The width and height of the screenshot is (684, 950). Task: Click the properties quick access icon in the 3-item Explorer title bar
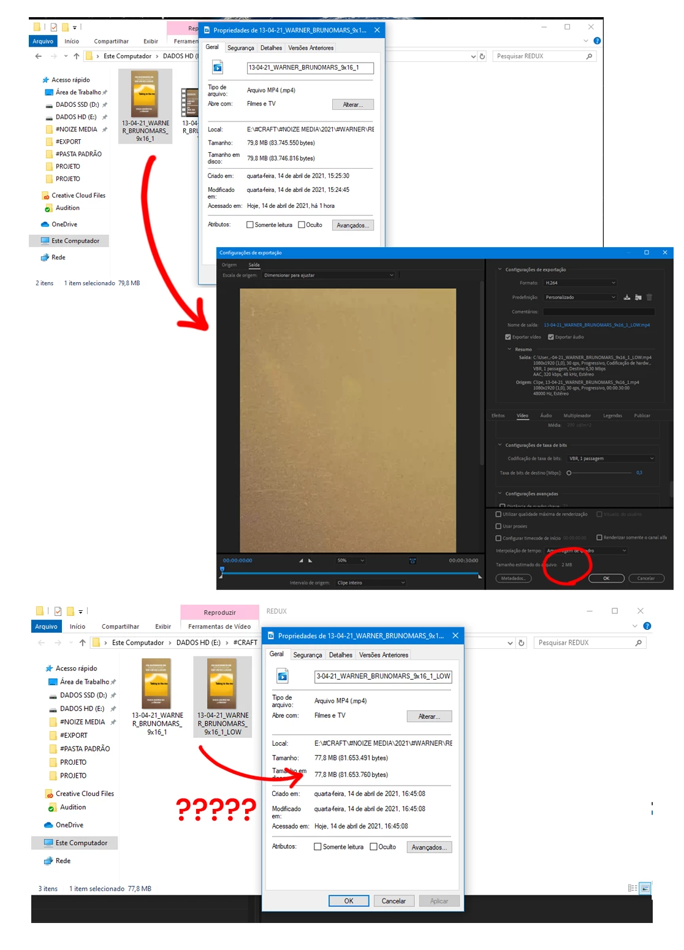58,611
